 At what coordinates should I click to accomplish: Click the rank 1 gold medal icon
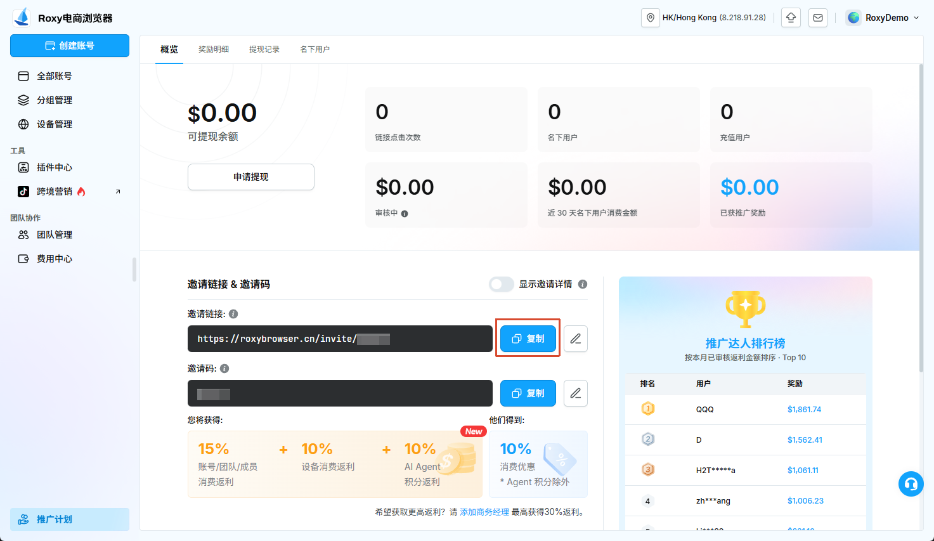point(648,409)
